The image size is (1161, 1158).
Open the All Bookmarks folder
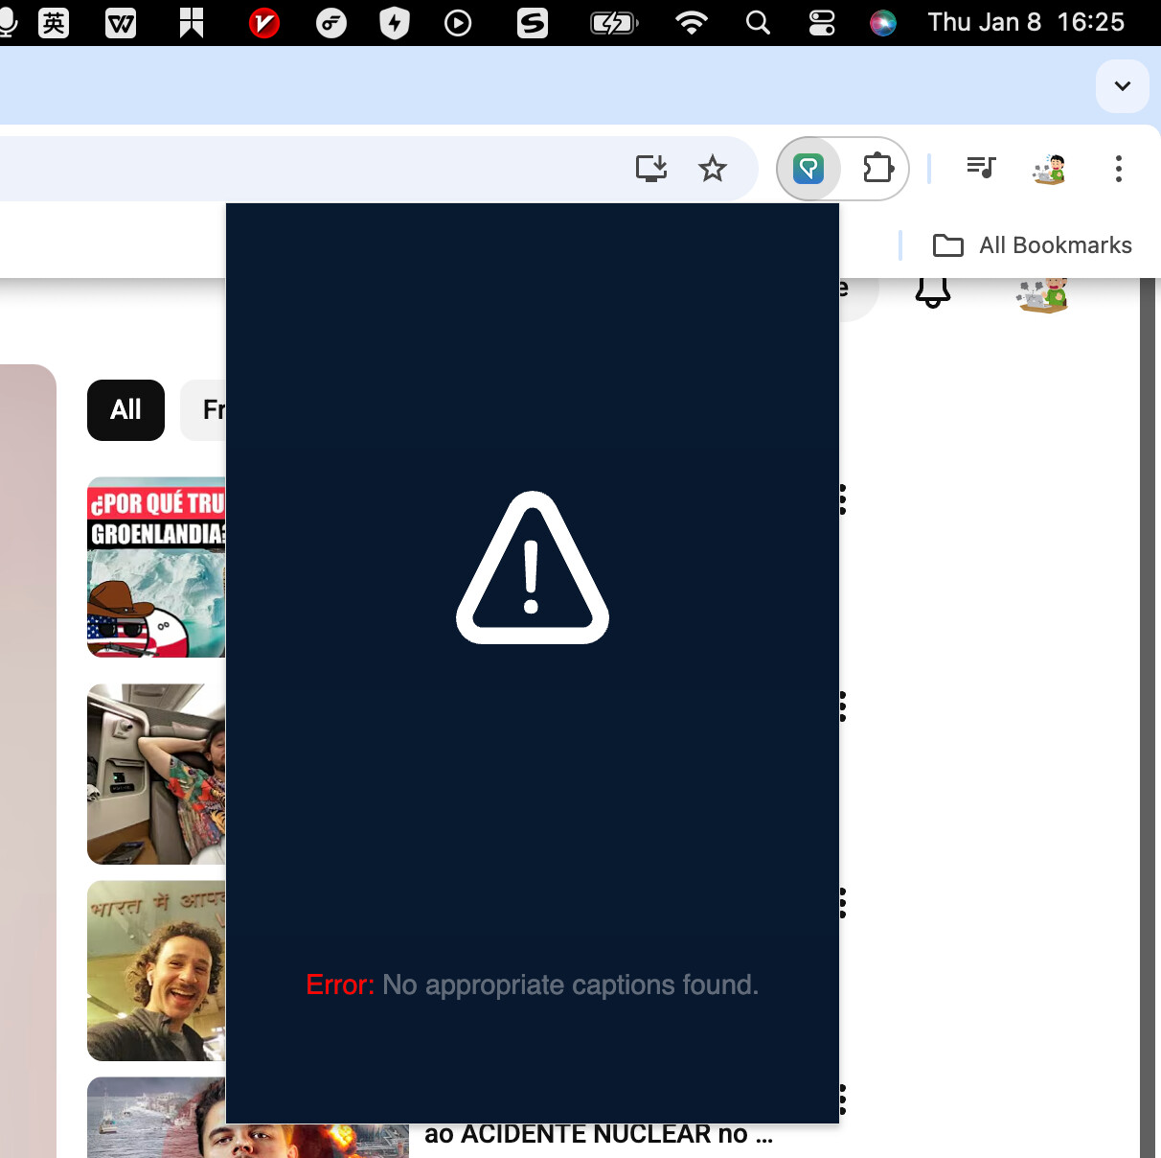(x=1033, y=245)
